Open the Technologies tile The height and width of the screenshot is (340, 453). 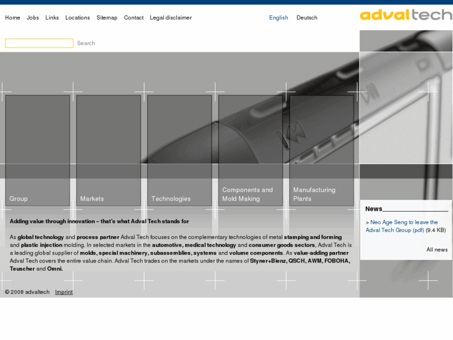click(x=179, y=150)
